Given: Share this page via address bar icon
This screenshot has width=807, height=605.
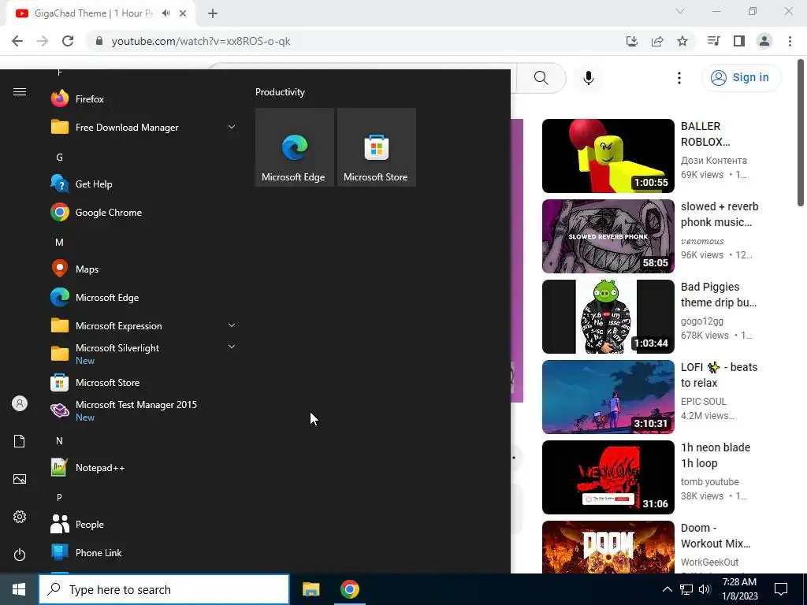Looking at the screenshot, I should click(657, 41).
